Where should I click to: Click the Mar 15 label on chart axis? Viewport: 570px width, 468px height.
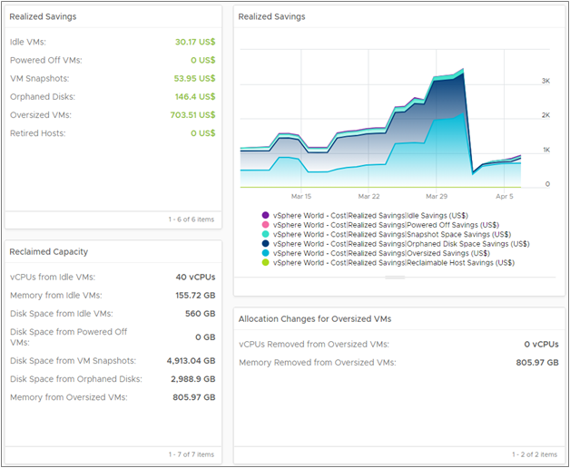click(301, 196)
